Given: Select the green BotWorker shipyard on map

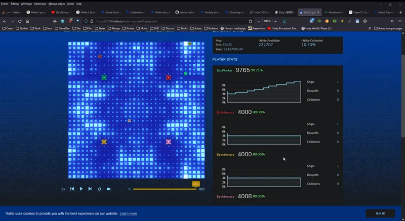Looking at the screenshot, I should (x=104, y=77).
